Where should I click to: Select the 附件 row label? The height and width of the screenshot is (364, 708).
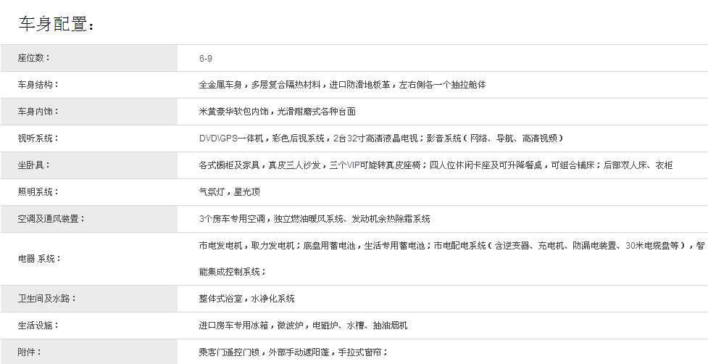coord(30,352)
